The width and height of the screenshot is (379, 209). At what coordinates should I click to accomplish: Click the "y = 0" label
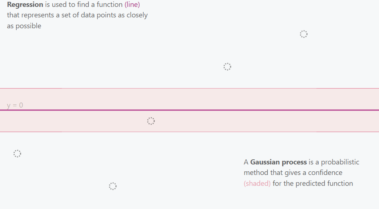tap(15, 105)
